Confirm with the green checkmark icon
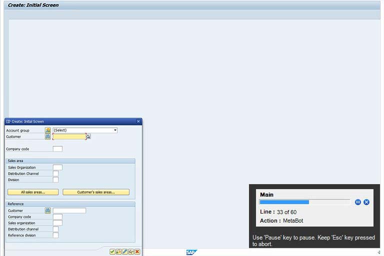Viewport: 384px width, 256px height. pos(112,252)
